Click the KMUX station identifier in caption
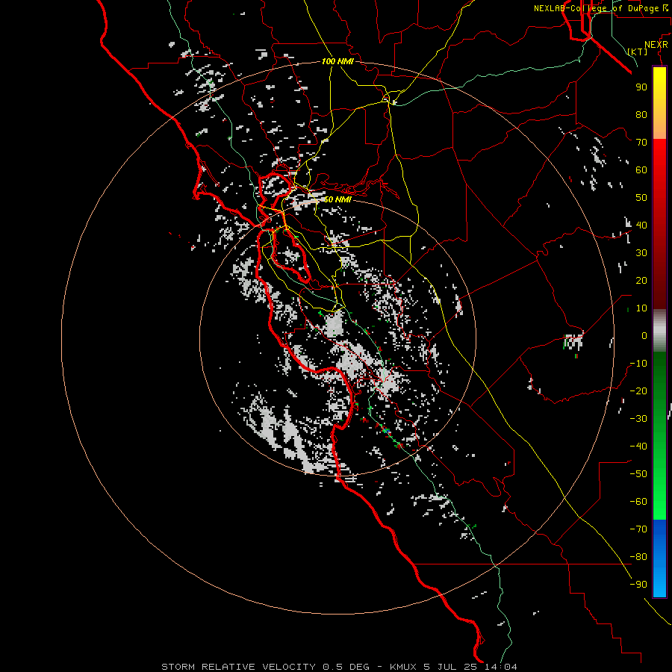The width and height of the screenshot is (672, 672). pos(403,667)
